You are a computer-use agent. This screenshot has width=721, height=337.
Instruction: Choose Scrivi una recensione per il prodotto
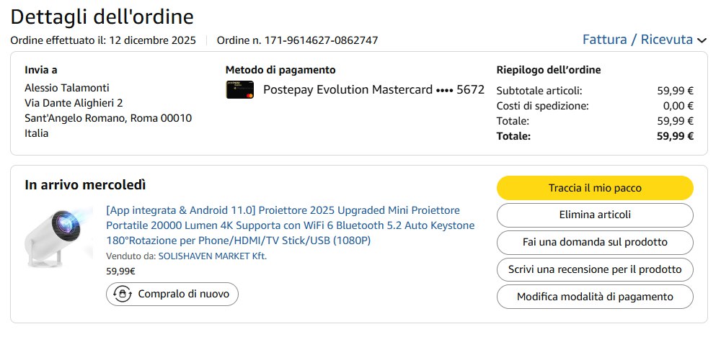(x=595, y=269)
